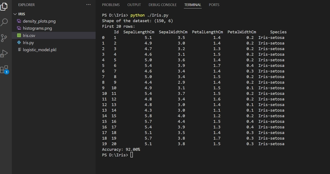Switch to the PROBLEMS tab
The height and width of the screenshot is (174, 330).
[x=111, y=5]
